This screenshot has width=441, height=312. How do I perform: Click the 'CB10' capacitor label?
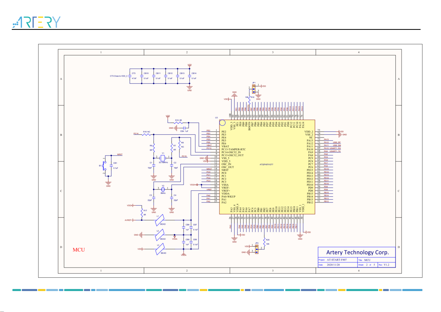146,73
